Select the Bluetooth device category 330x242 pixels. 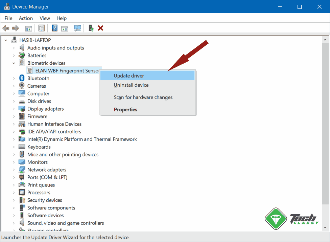click(x=38, y=78)
